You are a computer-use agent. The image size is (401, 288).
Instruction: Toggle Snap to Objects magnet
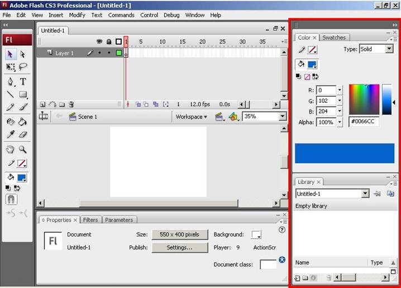click(x=11, y=199)
